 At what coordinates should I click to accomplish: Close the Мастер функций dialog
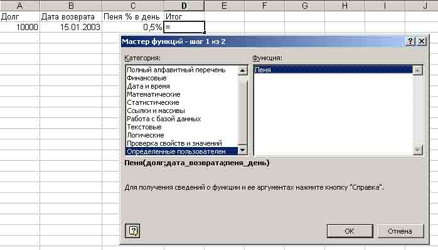pyautogui.click(x=421, y=41)
